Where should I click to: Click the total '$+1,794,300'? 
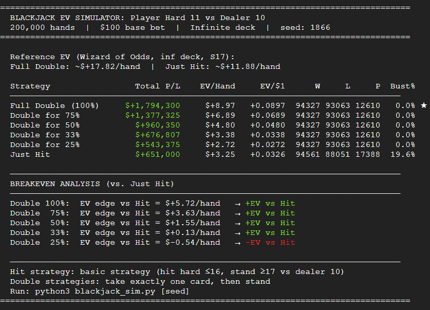pos(153,105)
